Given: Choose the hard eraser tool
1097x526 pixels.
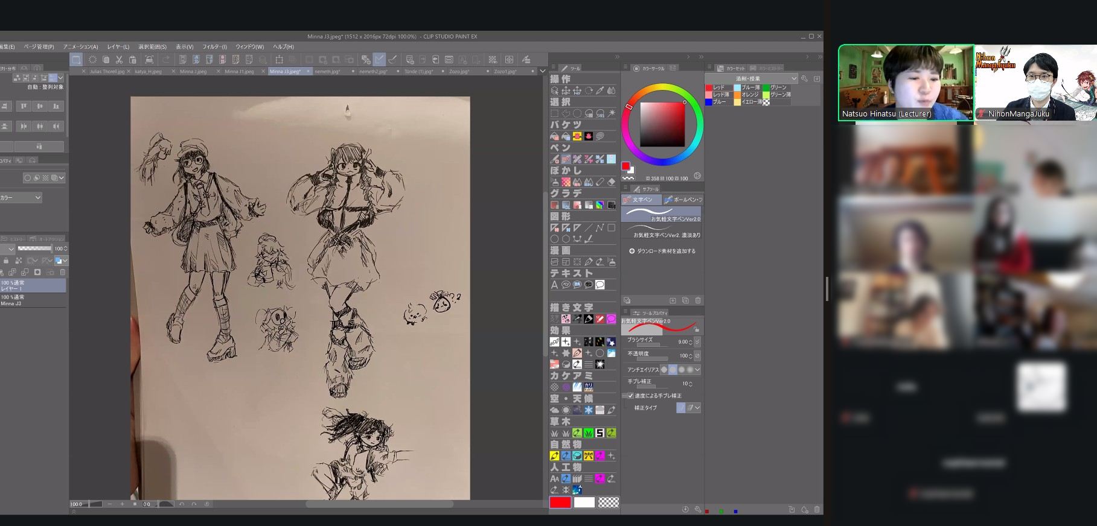Looking at the screenshot, I should pos(612,182).
